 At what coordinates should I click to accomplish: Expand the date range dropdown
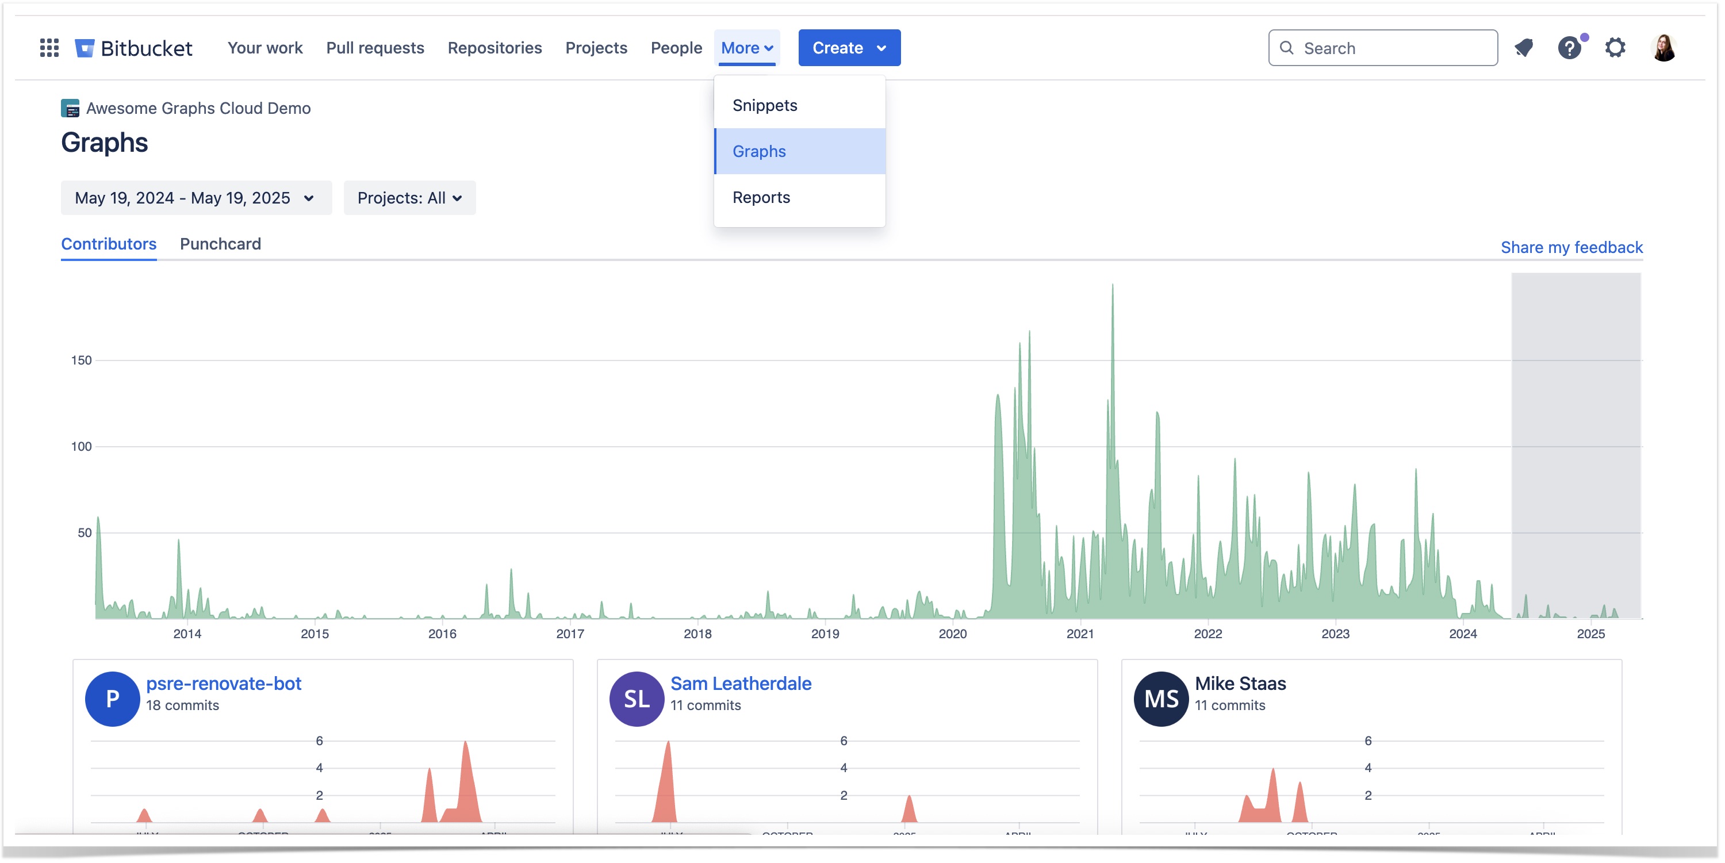pos(195,198)
